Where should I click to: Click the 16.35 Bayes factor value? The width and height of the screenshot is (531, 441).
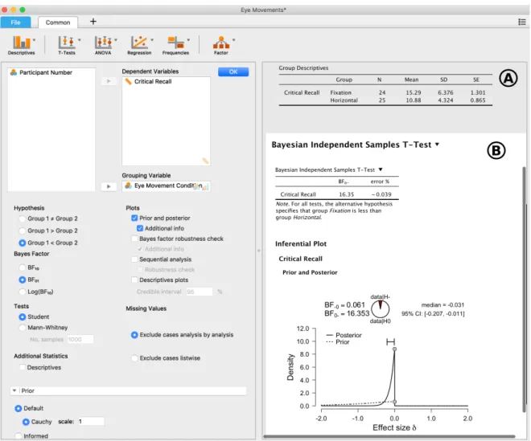[x=347, y=194]
